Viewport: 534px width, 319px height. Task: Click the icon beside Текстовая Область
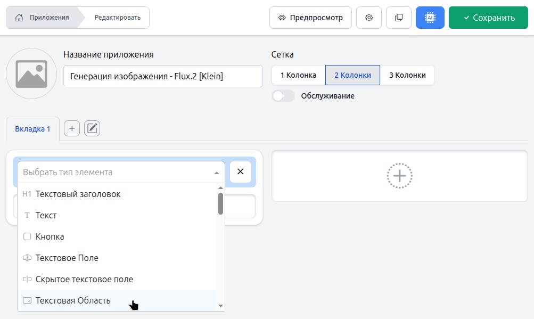[x=27, y=300]
